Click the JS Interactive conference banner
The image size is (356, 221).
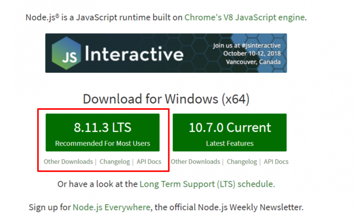pyautogui.click(x=166, y=53)
